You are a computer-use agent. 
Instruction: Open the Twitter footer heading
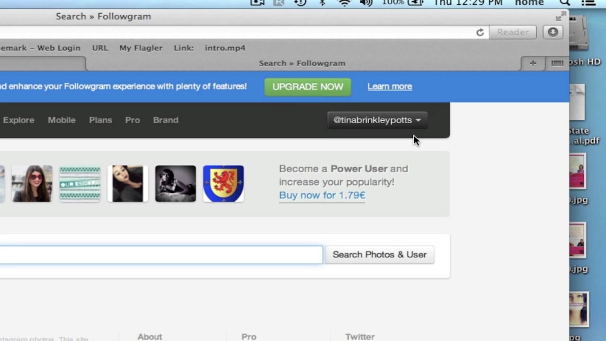pos(360,337)
